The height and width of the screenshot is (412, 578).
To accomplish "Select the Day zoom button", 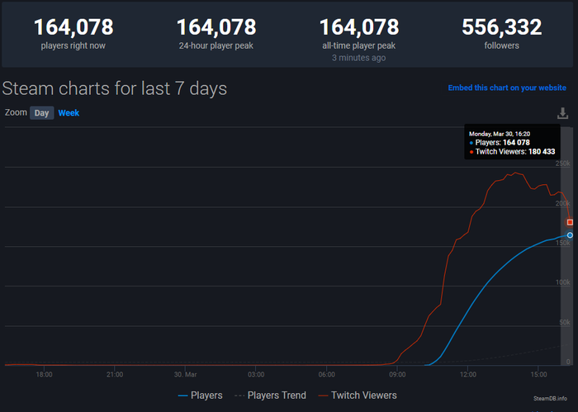I will pyautogui.click(x=41, y=113).
